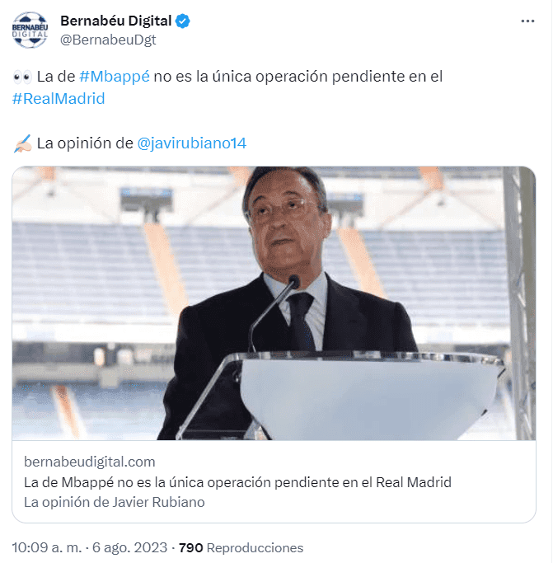The image size is (553, 563).
Task: View the 790 Reproducciones count
Action: (x=241, y=548)
